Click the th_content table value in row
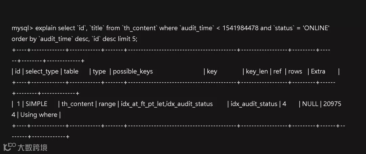This screenshot has width=366, height=154. [77, 104]
